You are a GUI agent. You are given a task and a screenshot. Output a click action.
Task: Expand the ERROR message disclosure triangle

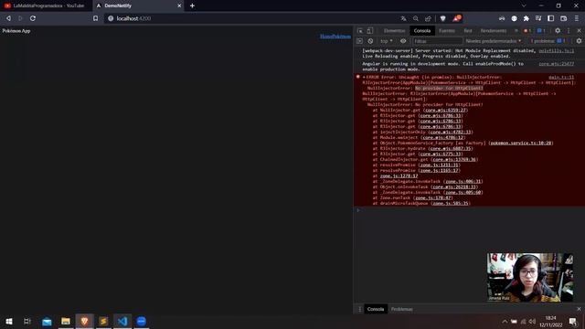coord(364,77)
